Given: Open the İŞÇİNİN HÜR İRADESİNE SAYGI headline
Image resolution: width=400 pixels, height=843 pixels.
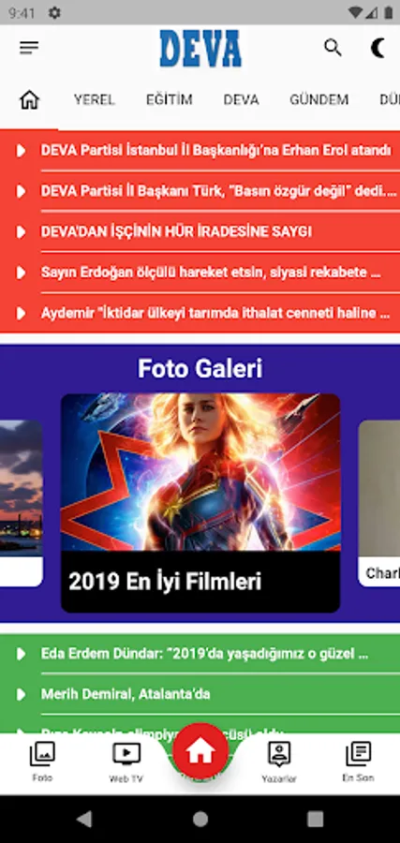Looking at the screenshot, I should pyautogui.click(x=176, y=231).
